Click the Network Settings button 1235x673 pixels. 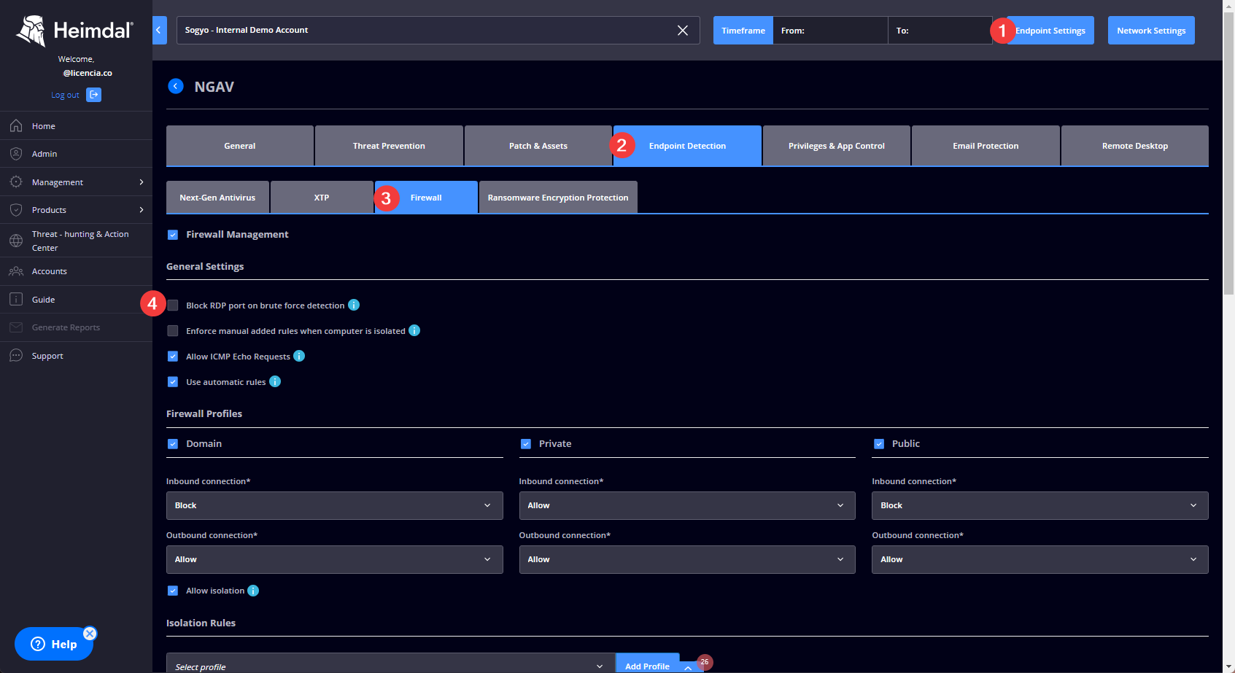pos(1151,30)
